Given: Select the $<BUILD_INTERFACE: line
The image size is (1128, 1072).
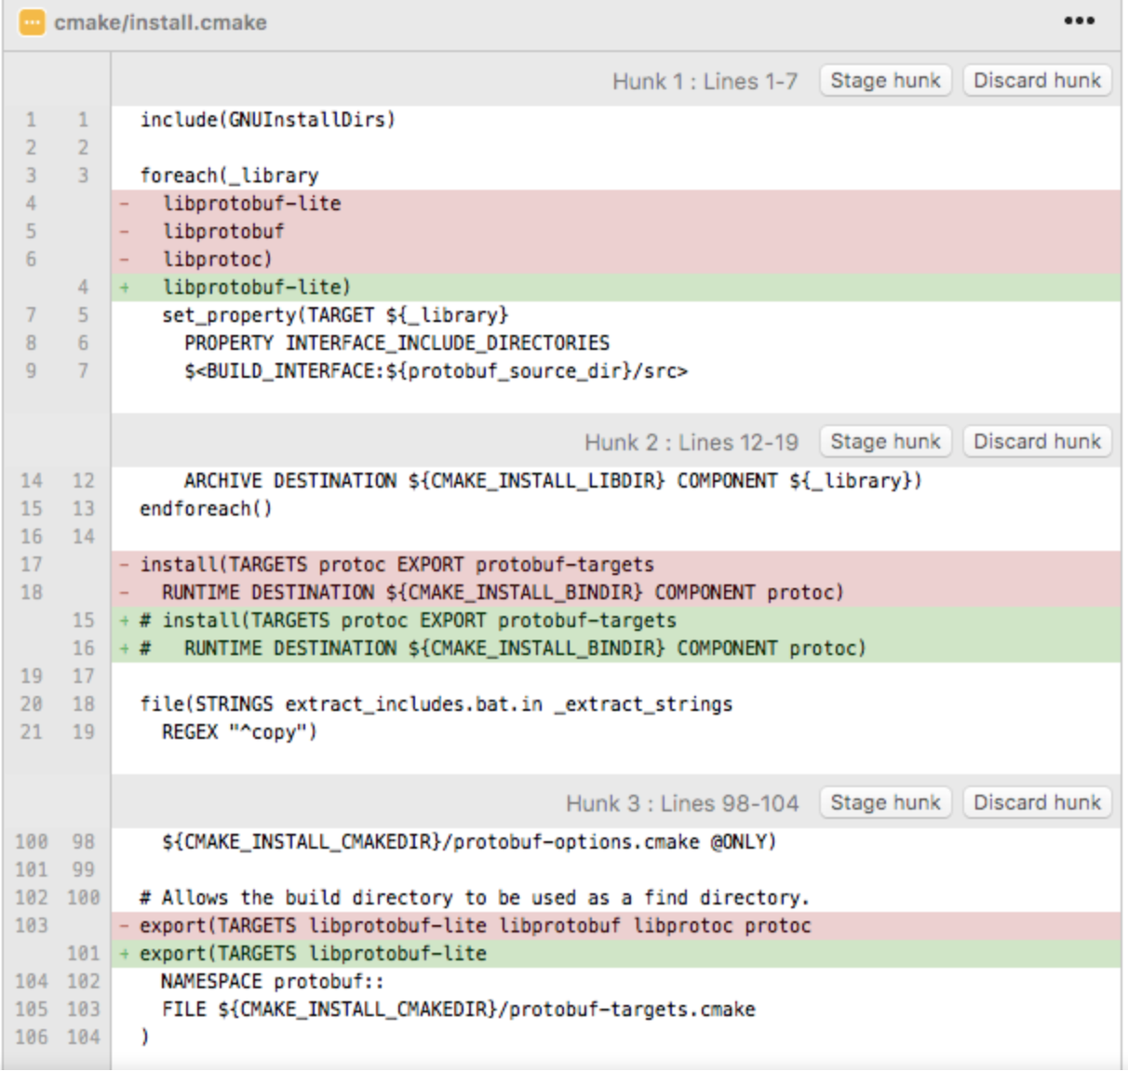Looking at the screenshot, I should tap(615, 371).
